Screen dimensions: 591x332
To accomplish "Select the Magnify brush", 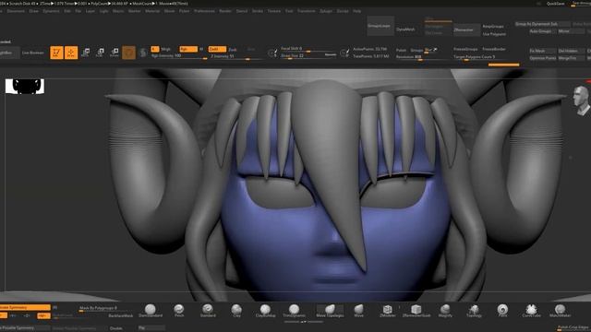I will [445, 311].
